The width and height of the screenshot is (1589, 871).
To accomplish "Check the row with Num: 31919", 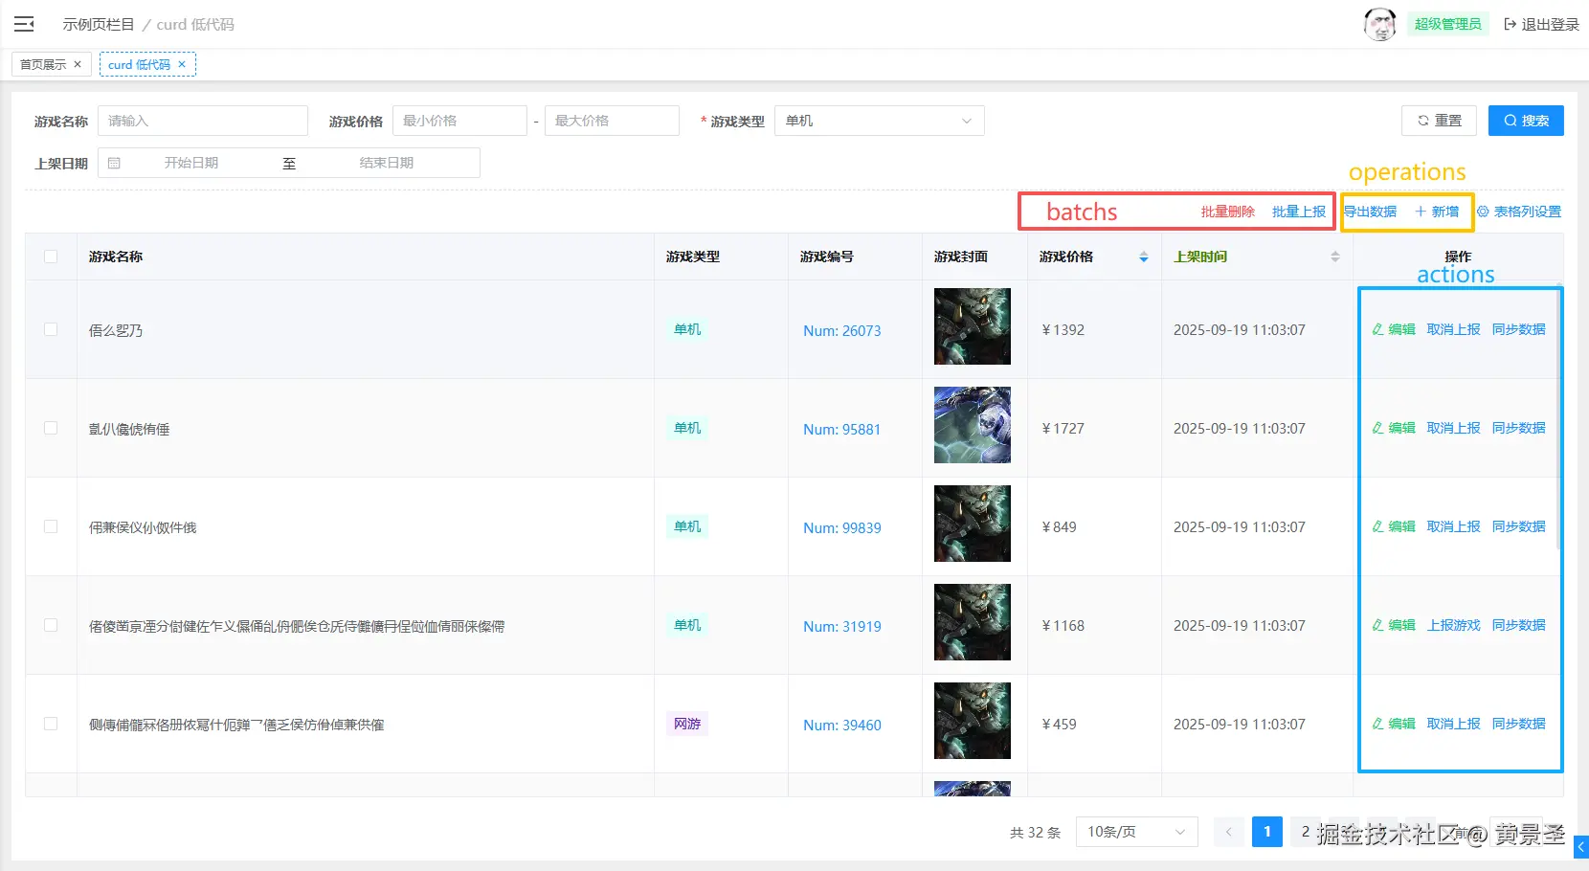I will click(x=51, y=625).
